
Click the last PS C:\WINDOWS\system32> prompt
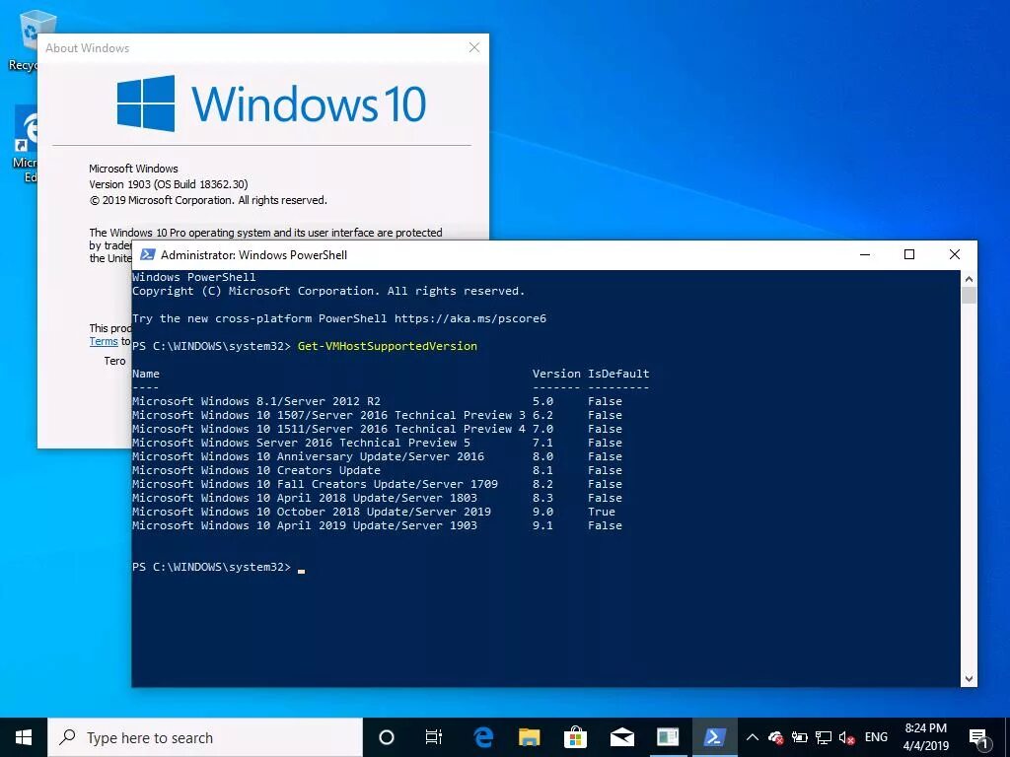pos(211,567)
